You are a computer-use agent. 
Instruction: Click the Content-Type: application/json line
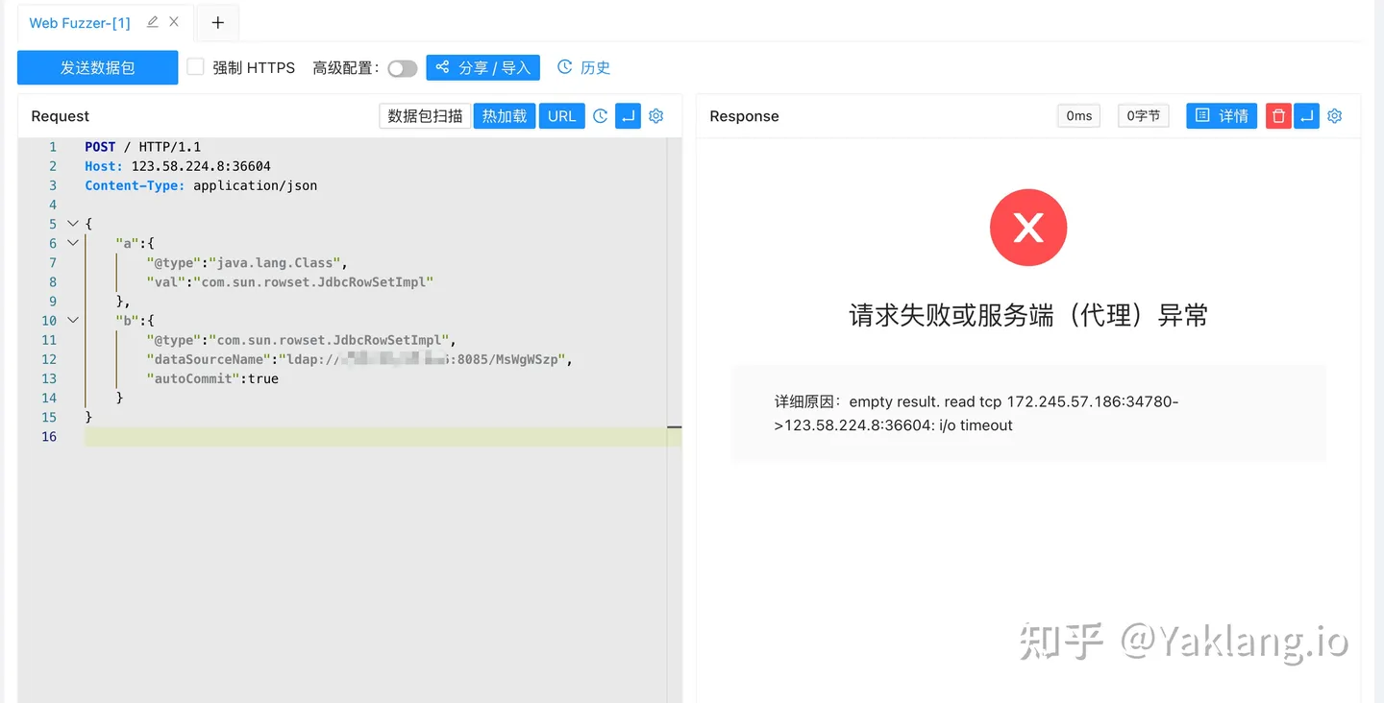(x=201, y=185)
